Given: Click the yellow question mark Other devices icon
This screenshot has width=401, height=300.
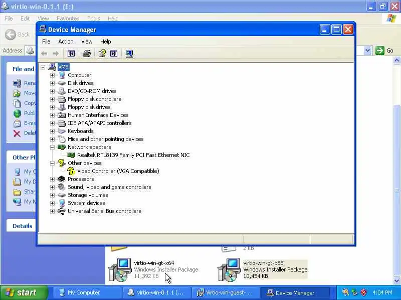Looking at the screenshot, I should [x=62, y=163].
